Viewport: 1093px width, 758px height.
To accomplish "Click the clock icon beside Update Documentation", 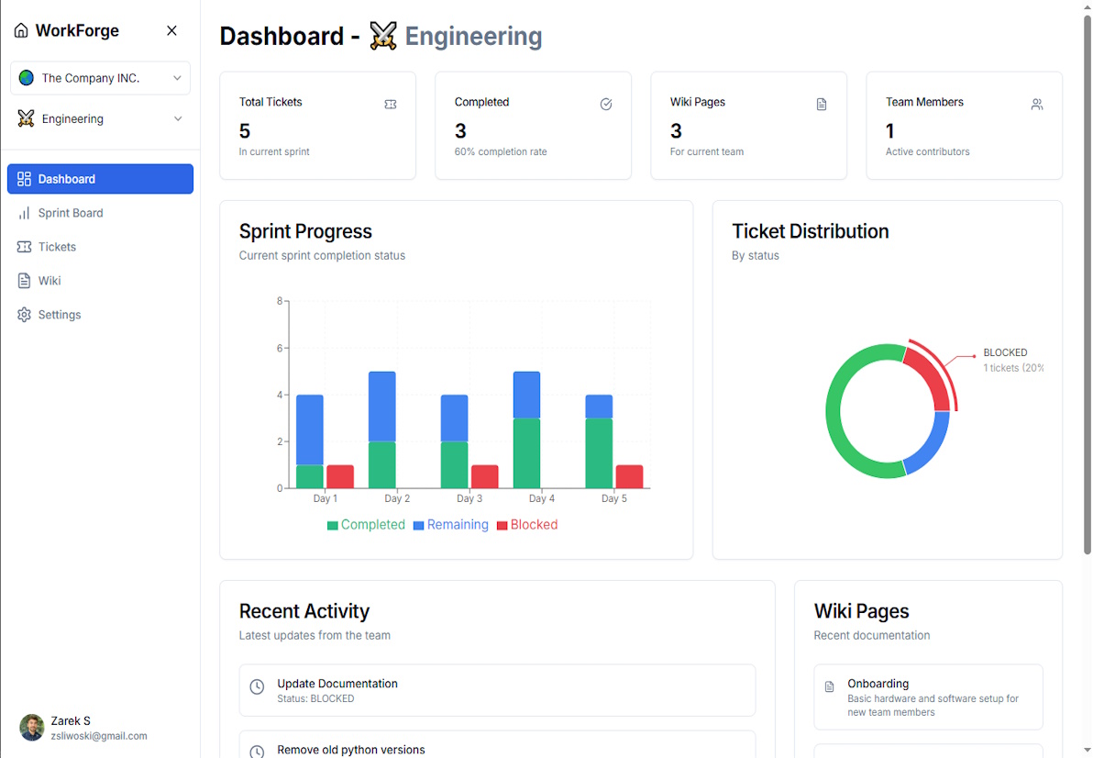I will tap(258, 686).
